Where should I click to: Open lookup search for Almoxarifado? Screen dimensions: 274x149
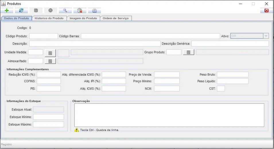point(50,61)
